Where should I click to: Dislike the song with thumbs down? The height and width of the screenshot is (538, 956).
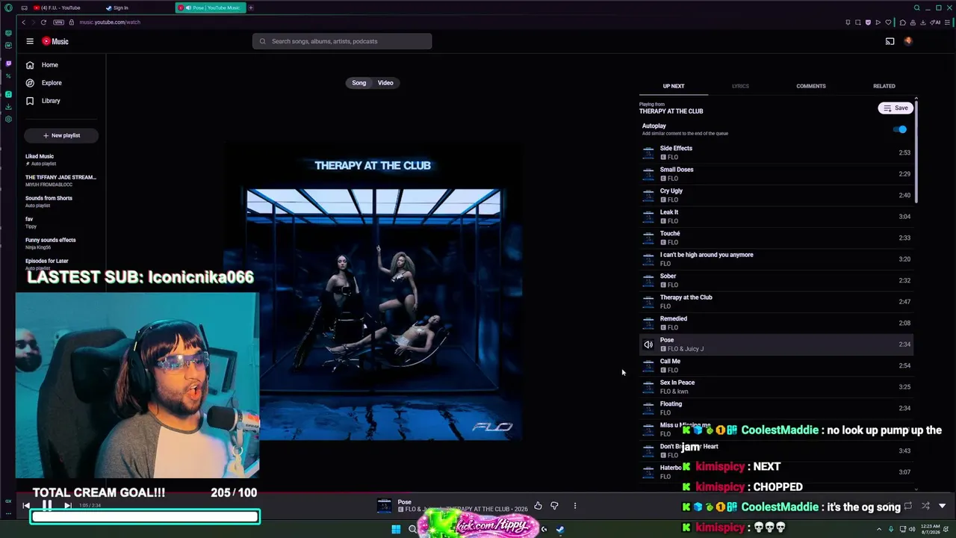coord(554,506)
